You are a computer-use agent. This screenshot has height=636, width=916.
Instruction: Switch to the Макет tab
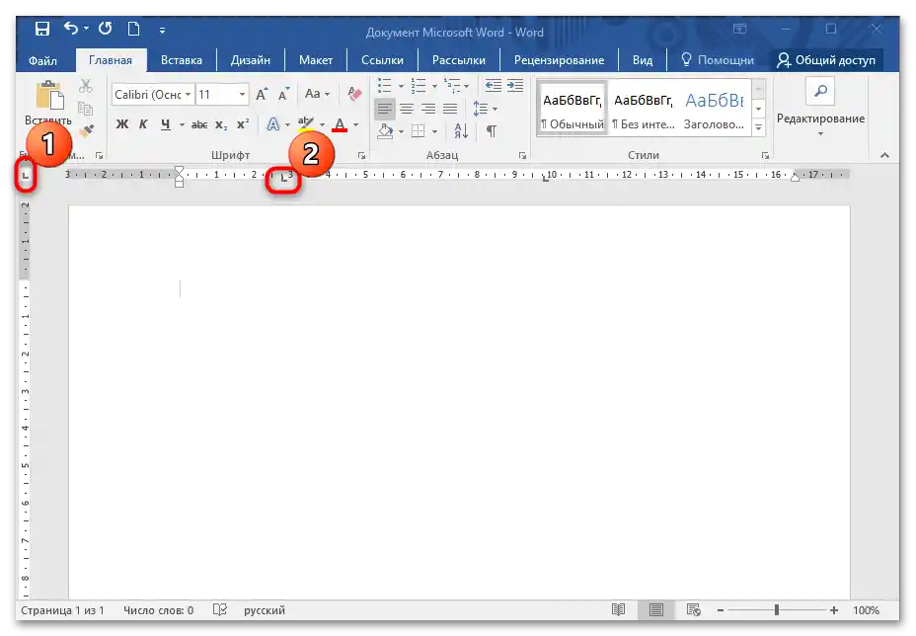coord(316,60)
